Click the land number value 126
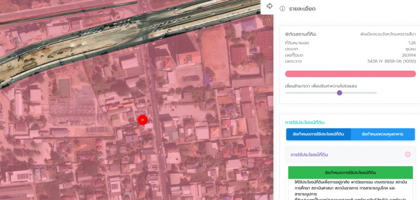The height and width of the screenshot is (200, 420). (412, 43)
